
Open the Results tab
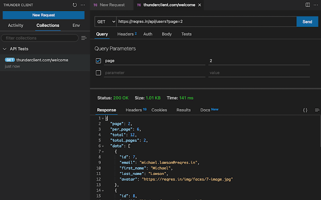[184, 110]
